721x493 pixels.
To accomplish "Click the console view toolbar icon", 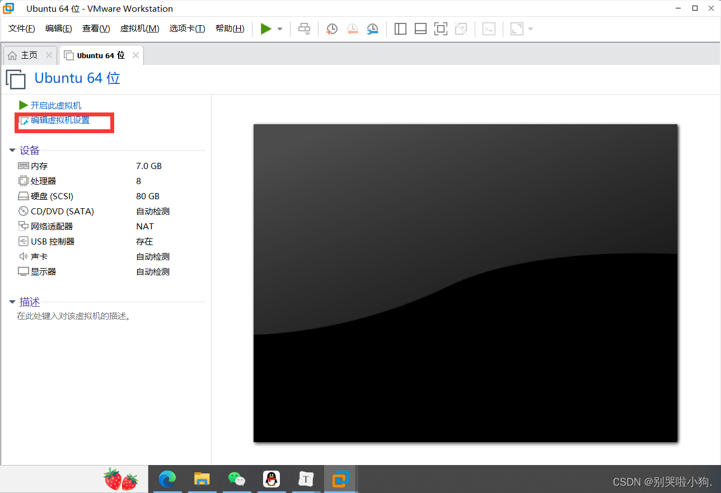I will [x=489, y=29].
